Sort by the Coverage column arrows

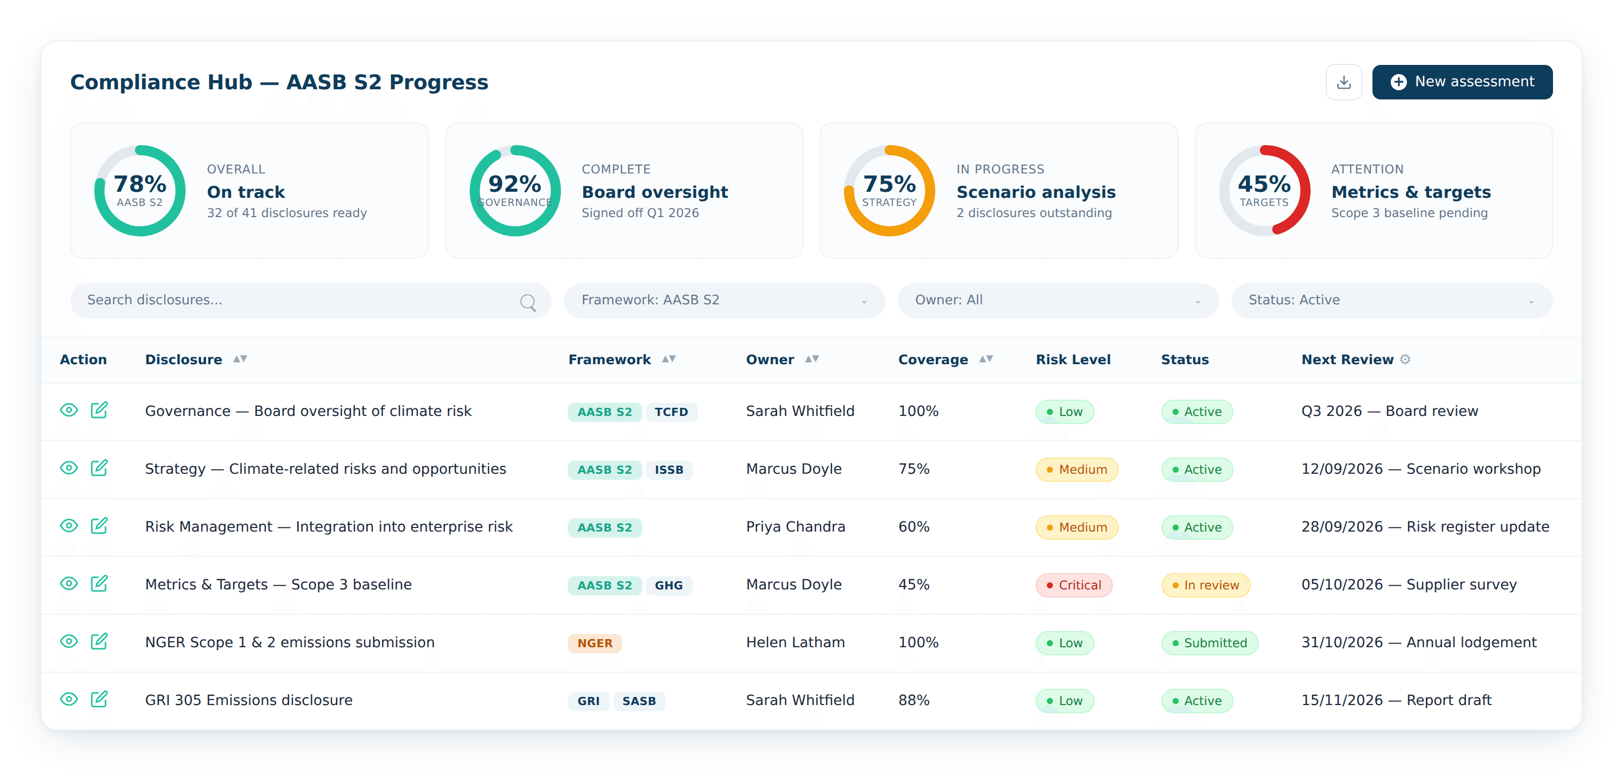coord(985,359)
